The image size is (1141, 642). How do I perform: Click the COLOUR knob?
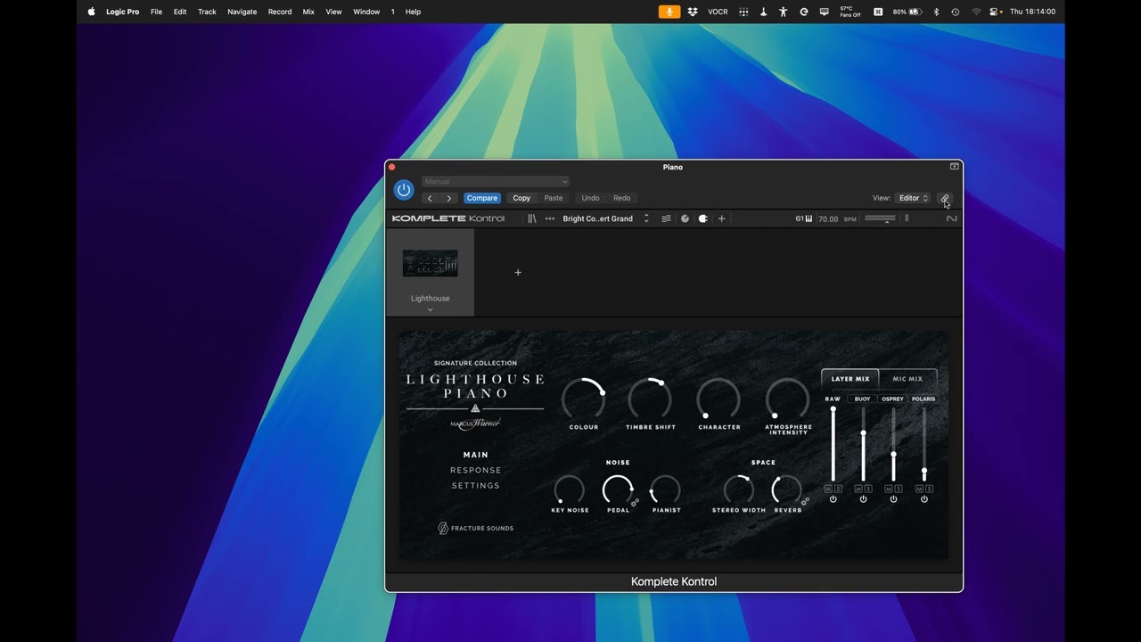pos(584,399)
